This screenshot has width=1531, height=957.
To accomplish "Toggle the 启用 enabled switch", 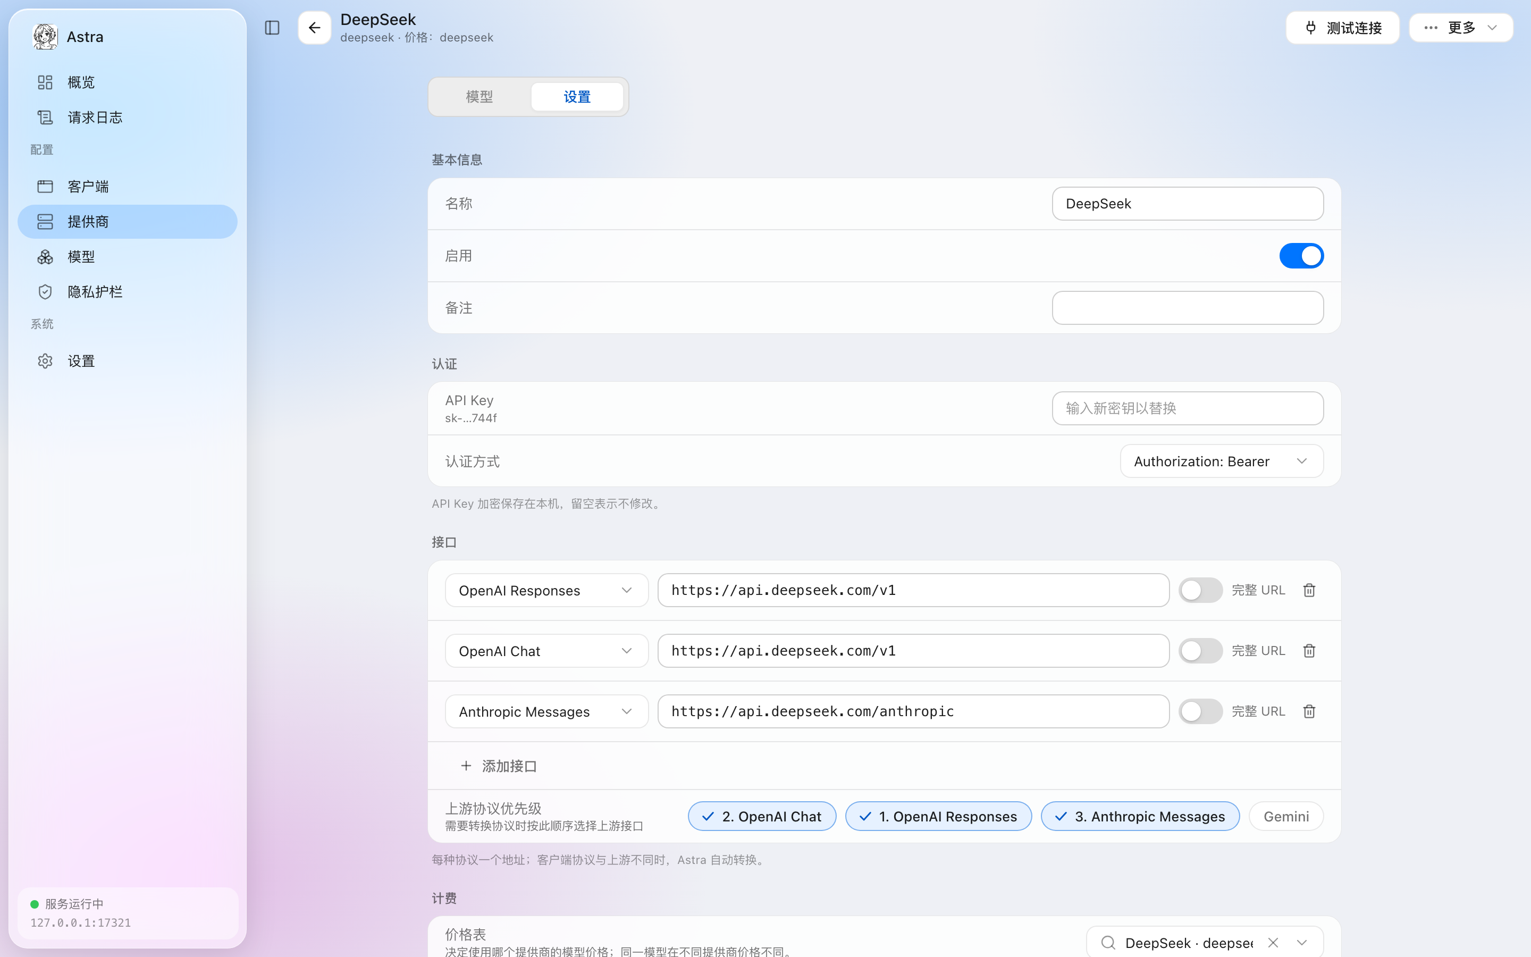I will 1301,256.
